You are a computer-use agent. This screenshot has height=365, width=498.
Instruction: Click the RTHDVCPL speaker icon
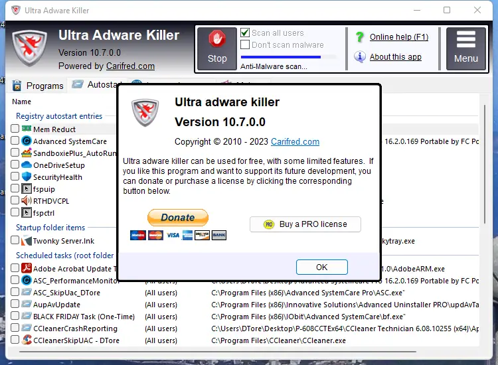click(x=27, y=200)
